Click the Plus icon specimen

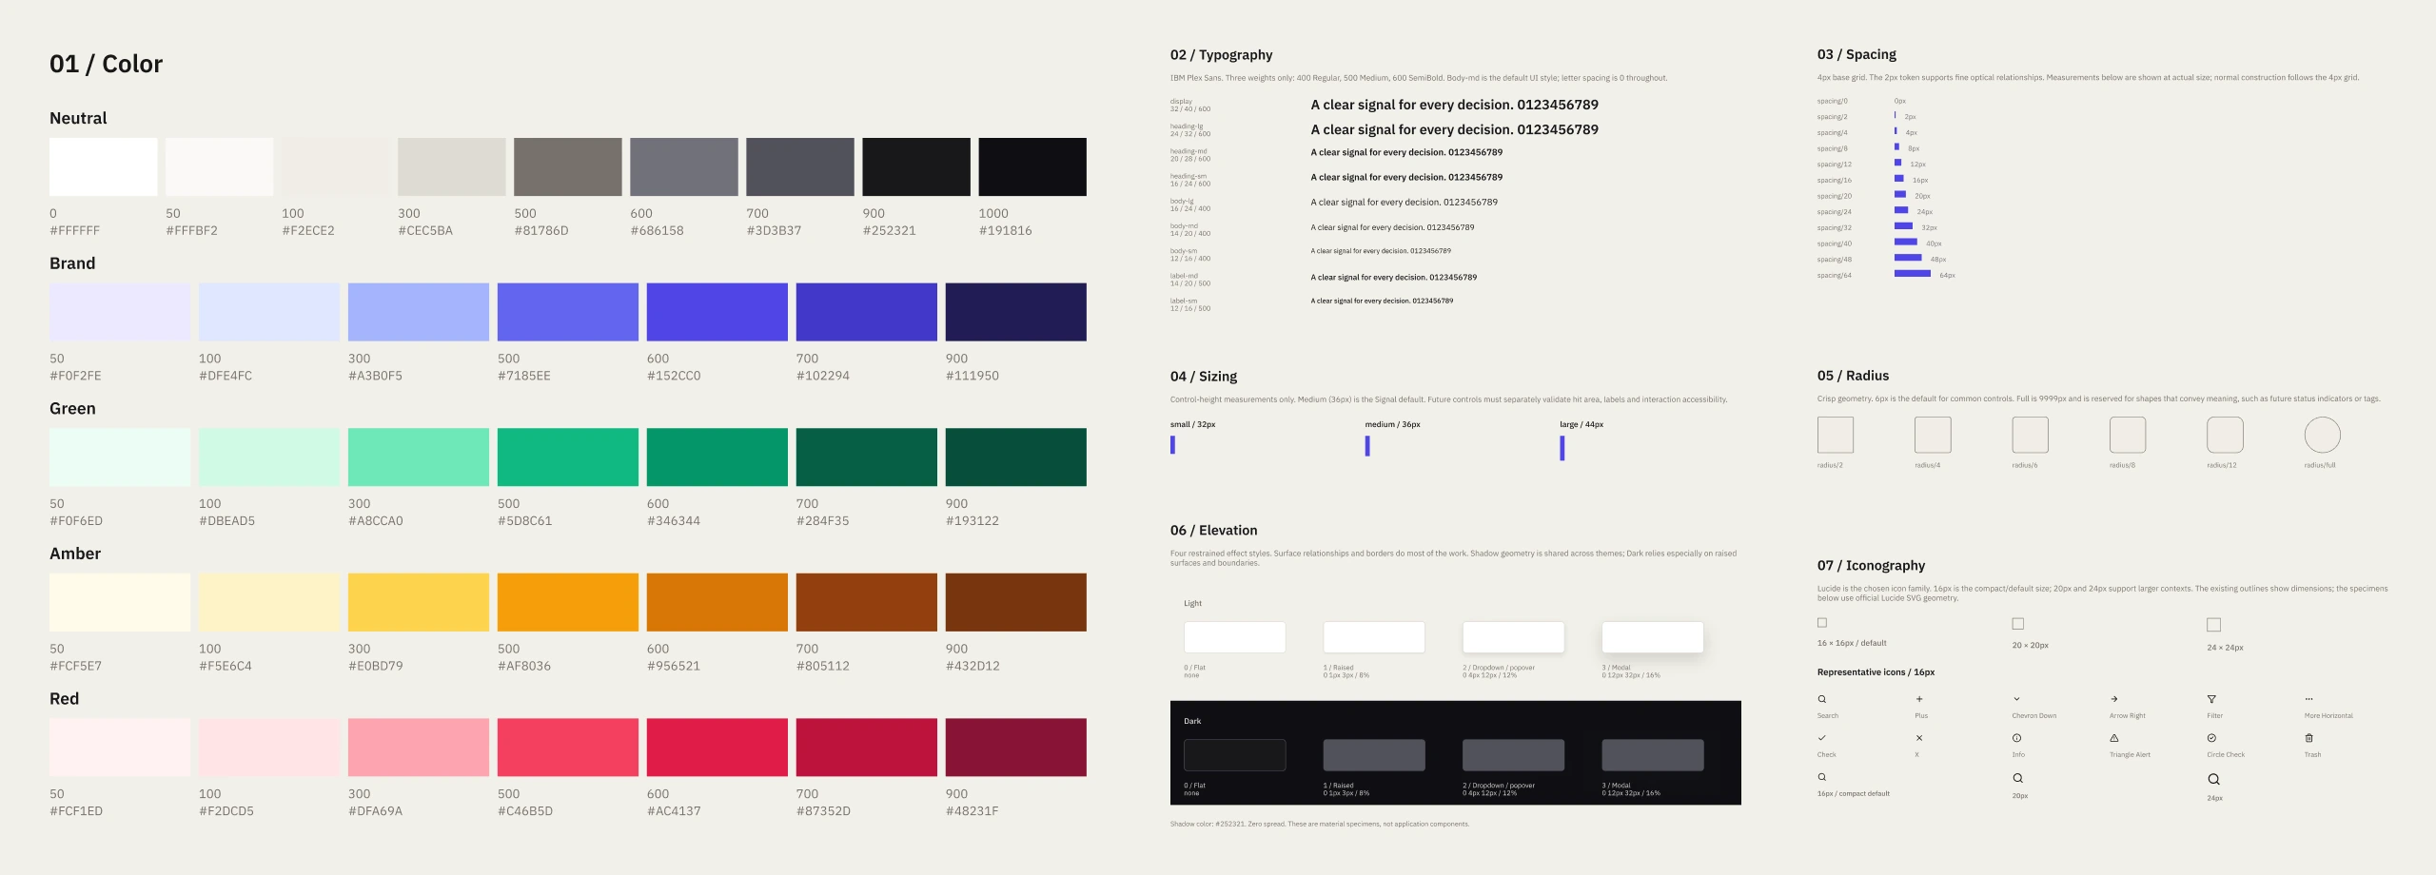(1919, 699)
